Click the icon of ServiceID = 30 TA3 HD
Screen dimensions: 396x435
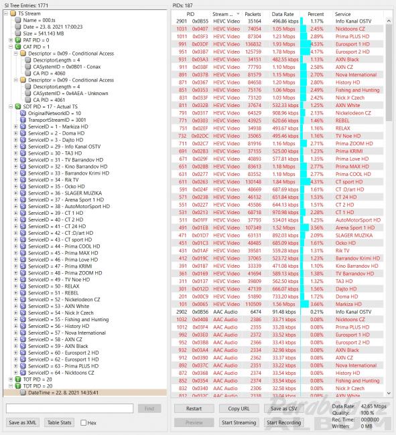pos(23,153)
